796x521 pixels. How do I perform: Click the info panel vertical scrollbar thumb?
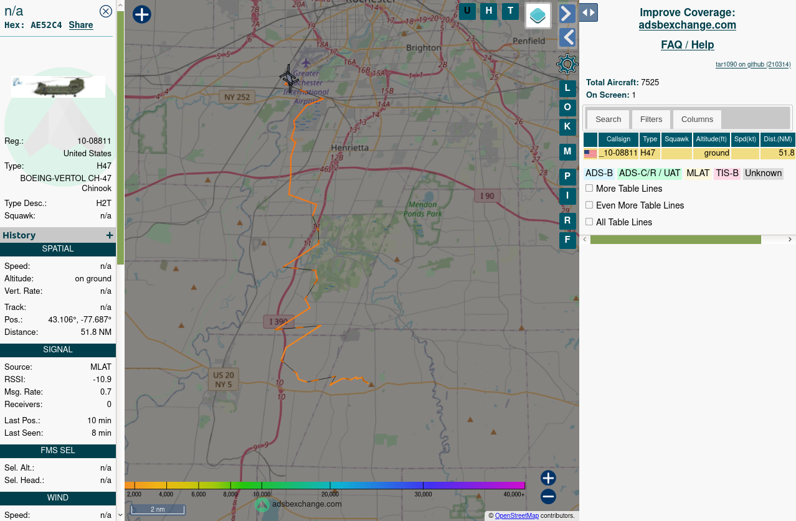[120, 137]
